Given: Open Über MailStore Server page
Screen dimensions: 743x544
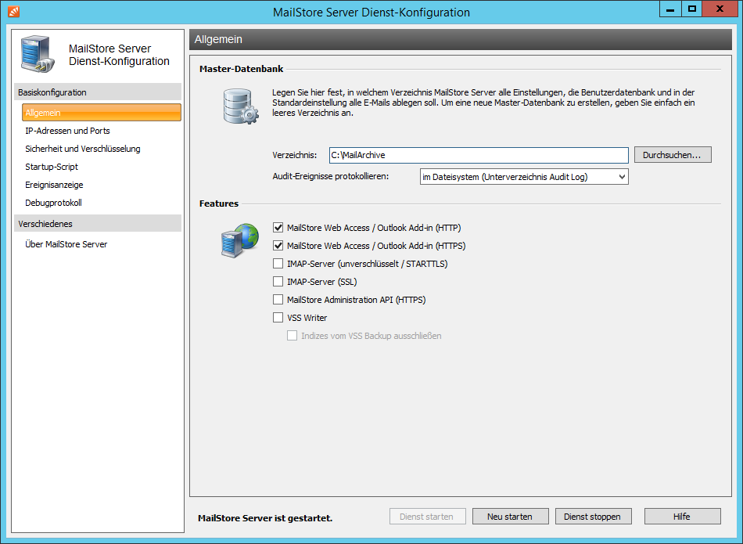Looking at the screenshot, I should (66, 244).
